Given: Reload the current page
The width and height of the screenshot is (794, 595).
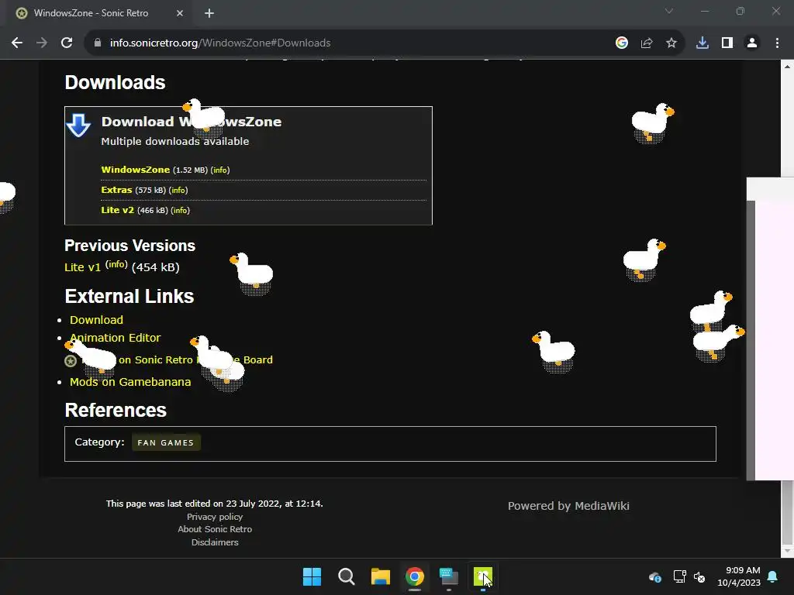Looking at the screenshot, I should (x=67, y=43).
